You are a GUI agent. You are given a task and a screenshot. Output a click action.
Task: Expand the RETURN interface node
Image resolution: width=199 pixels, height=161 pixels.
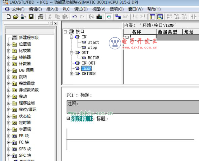pos(72,74)
